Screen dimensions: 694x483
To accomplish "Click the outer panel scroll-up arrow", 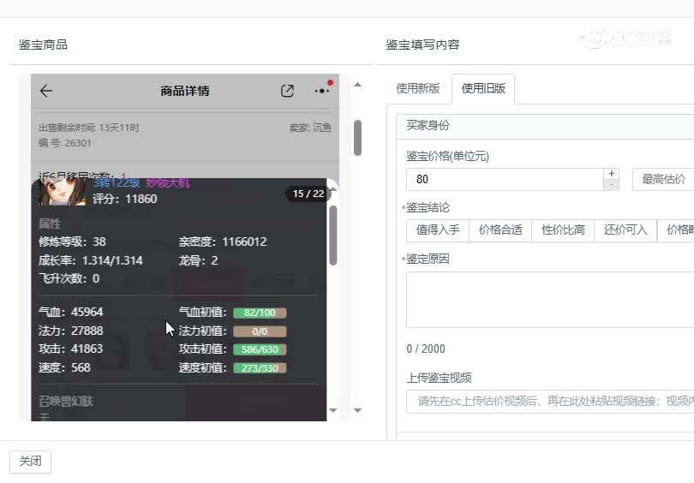I will (357, 85).
